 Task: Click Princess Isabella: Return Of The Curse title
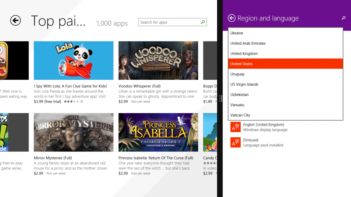pyautogui.click(x=156, y=158)
